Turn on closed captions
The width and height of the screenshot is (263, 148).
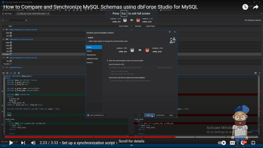(232, 143)
